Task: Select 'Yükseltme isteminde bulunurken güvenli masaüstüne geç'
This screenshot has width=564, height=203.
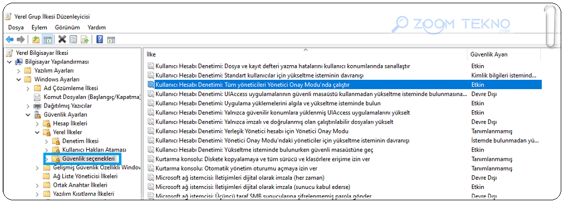Action: coord(265,150)
